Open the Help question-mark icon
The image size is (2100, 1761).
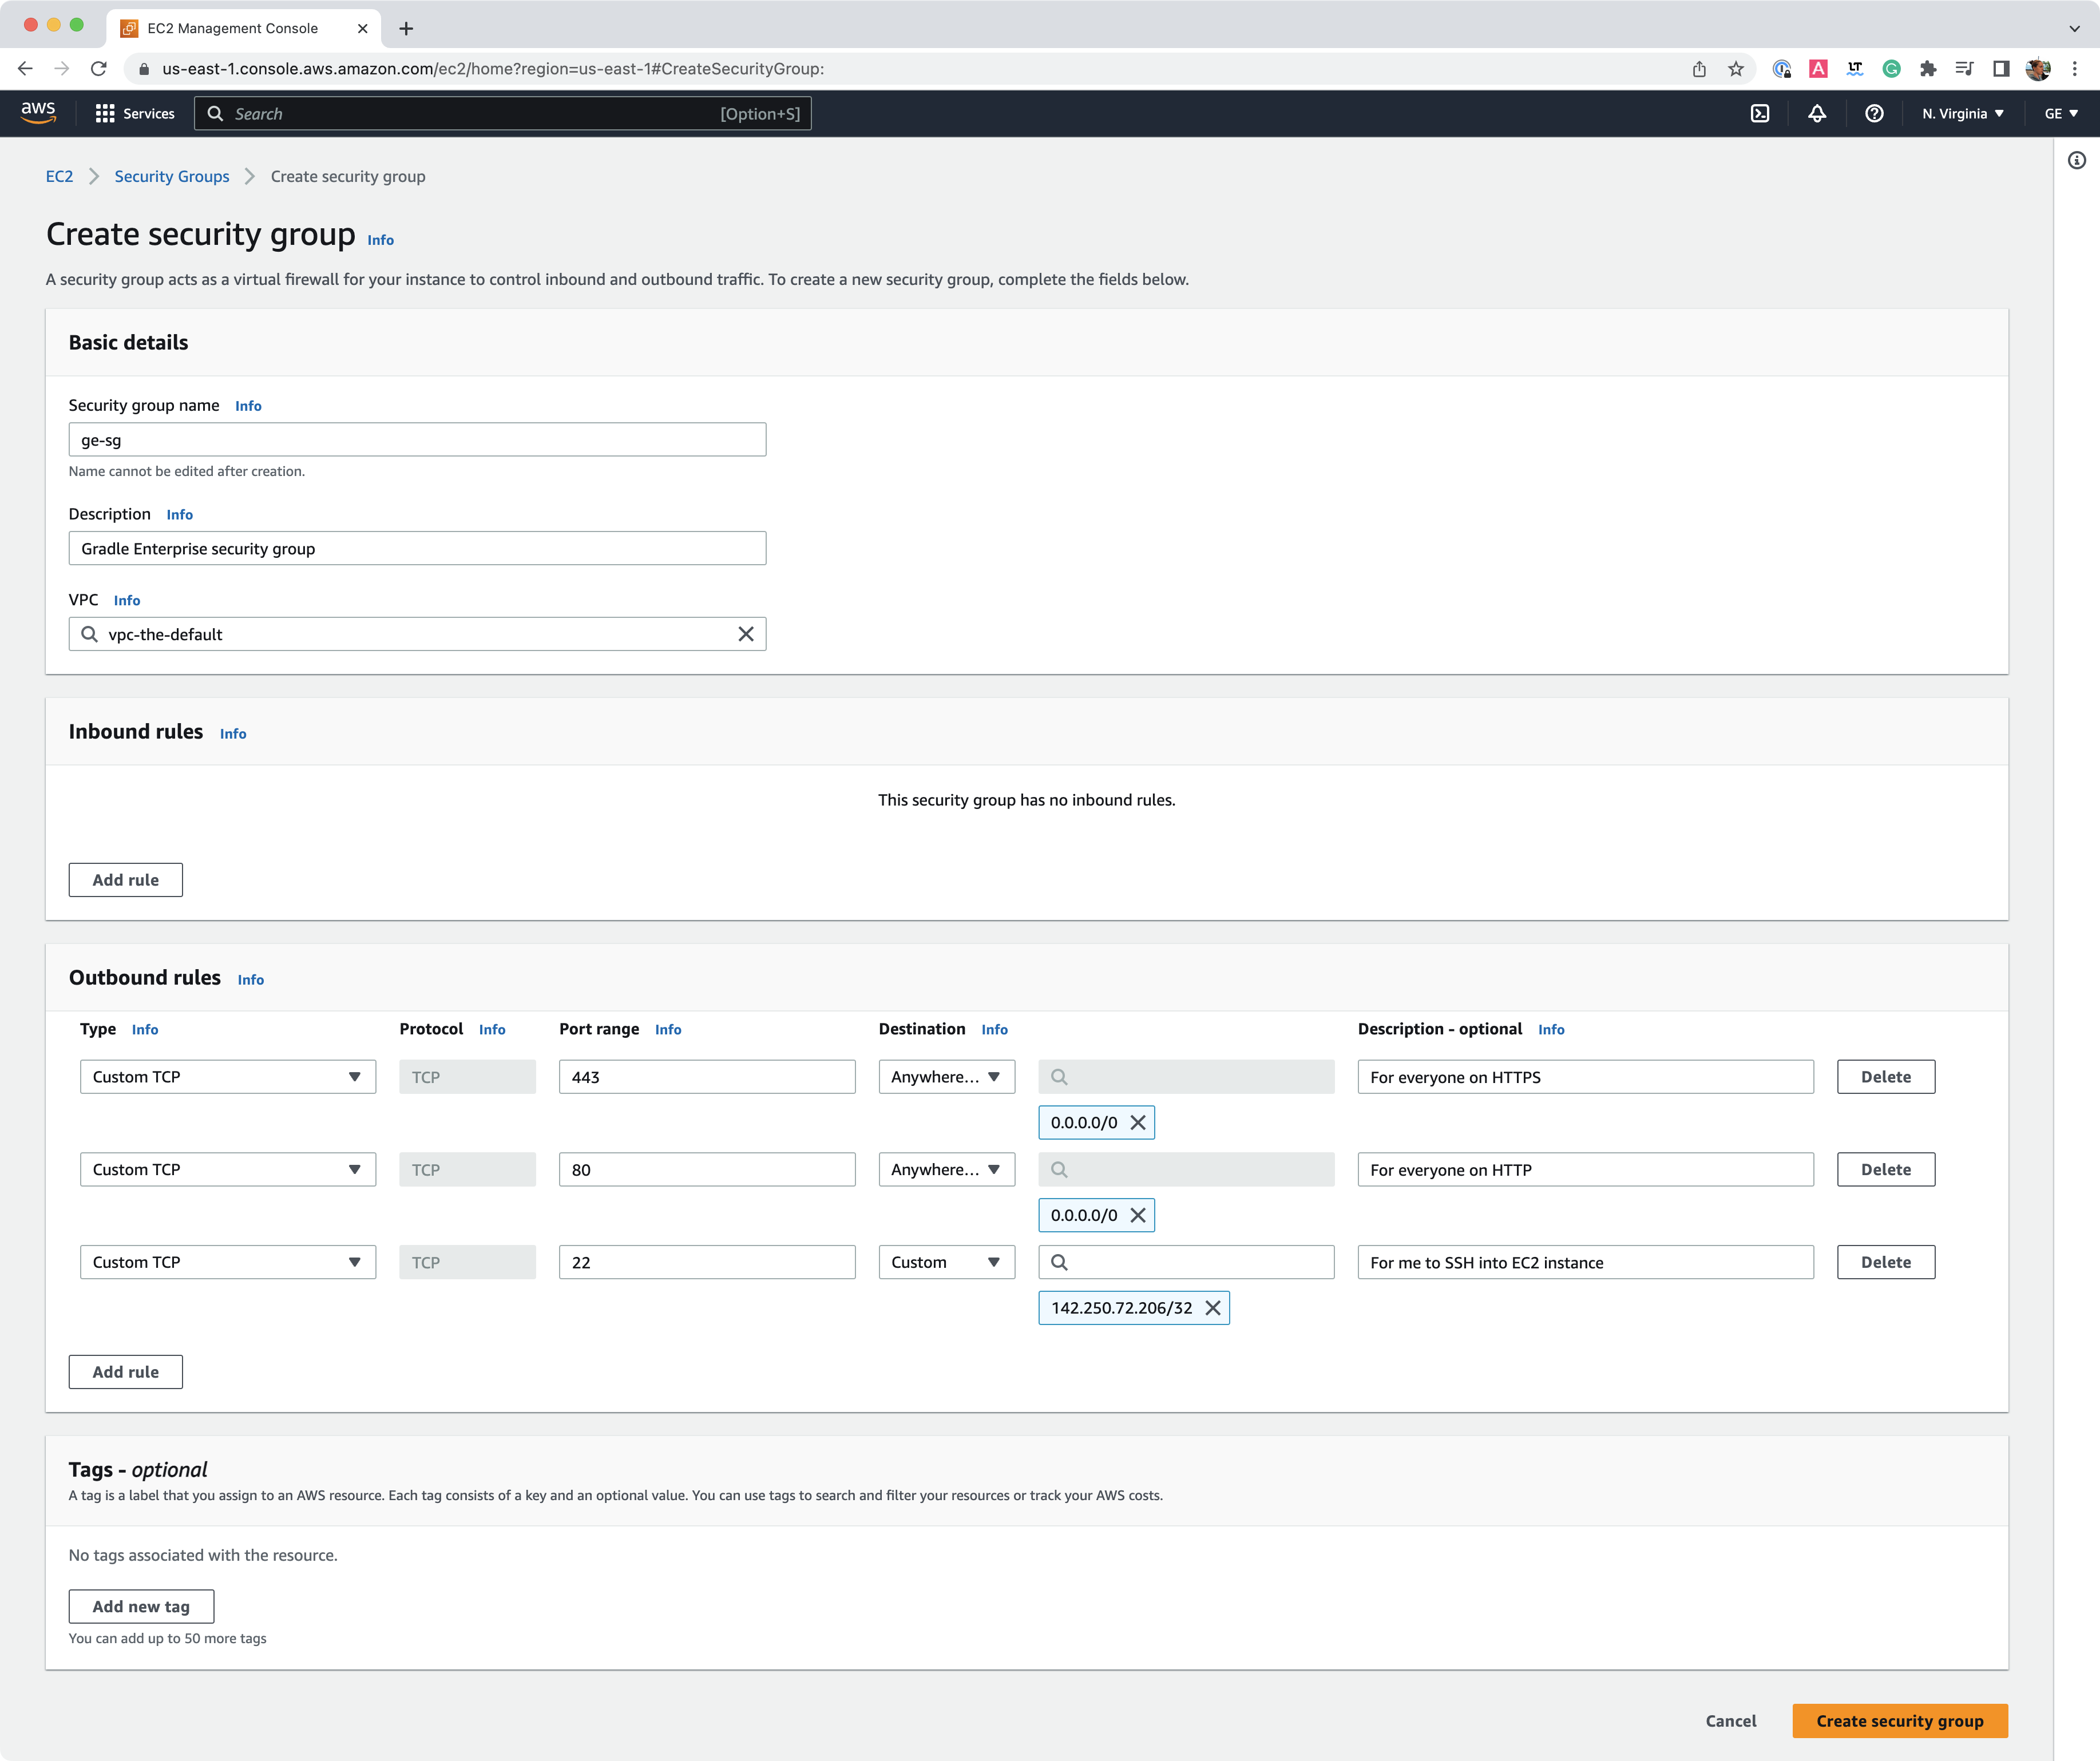tap(1874, 113)
